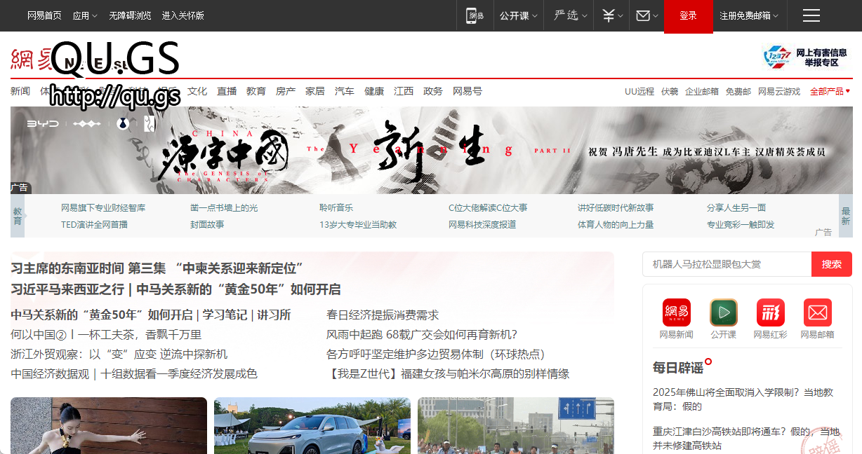Open the 文化 channel tab
Viewport: 862px width, 454px height.
(x=197, y=91)
